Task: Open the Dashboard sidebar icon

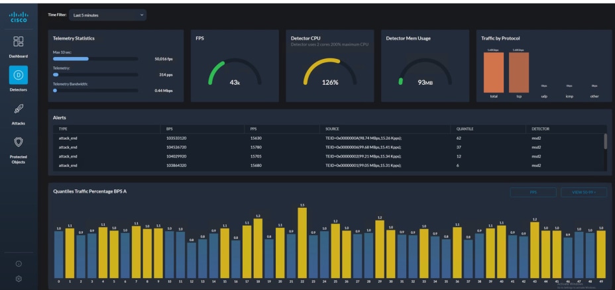Action: (x=19, y=42)
